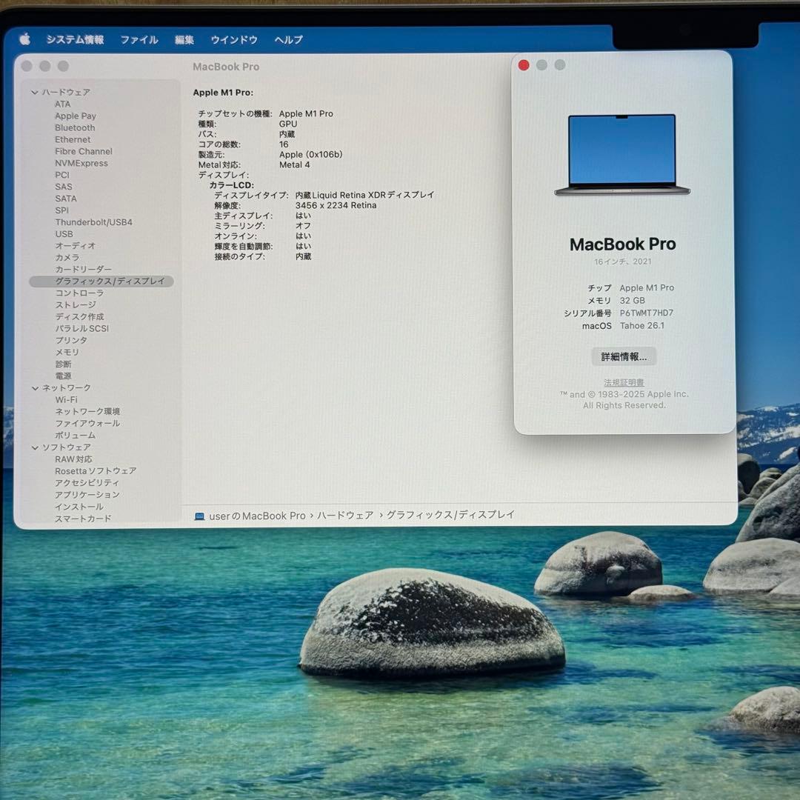Select 電源 in the hardware list

point(64,376)
